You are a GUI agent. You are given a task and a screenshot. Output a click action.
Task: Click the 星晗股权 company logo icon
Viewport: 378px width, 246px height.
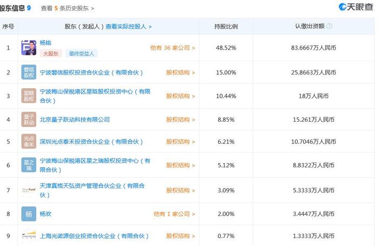coord(29,96)
